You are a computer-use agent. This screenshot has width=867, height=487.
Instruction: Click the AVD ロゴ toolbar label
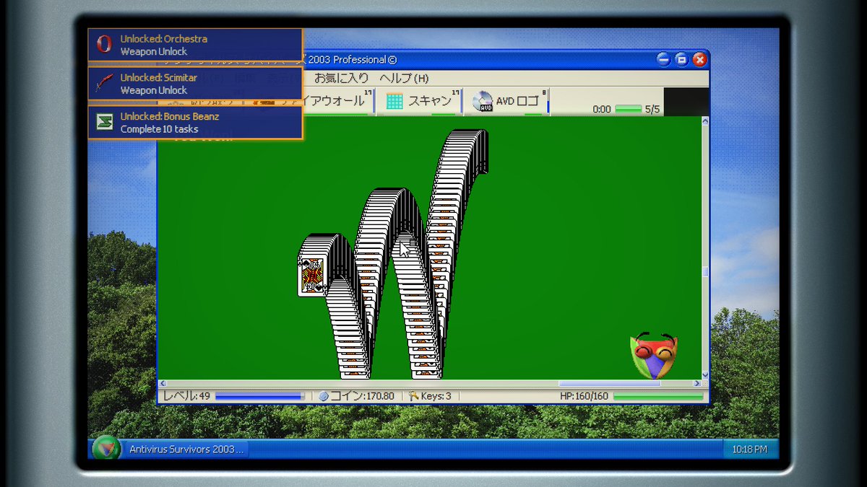click(x=517, y=101)
